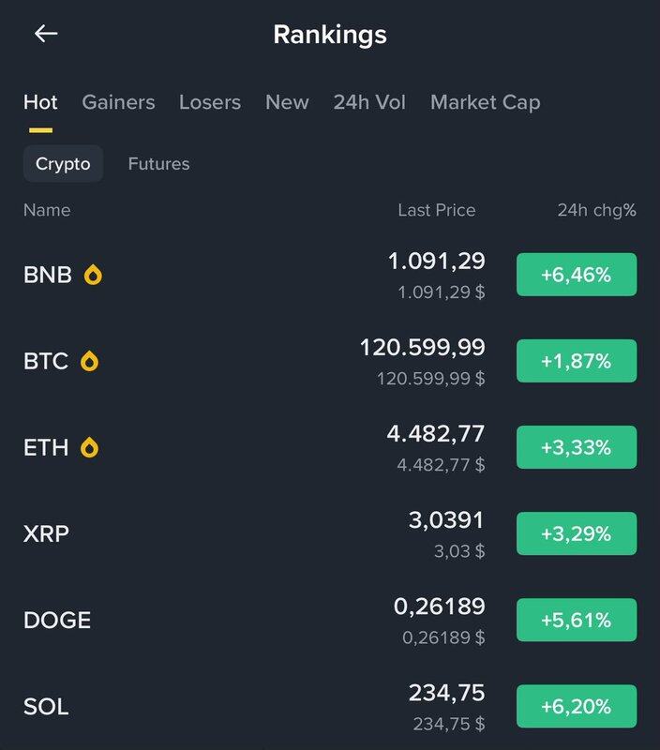Switch to the Futures filter chip
660x750 pixels.
tap(158, 164)
